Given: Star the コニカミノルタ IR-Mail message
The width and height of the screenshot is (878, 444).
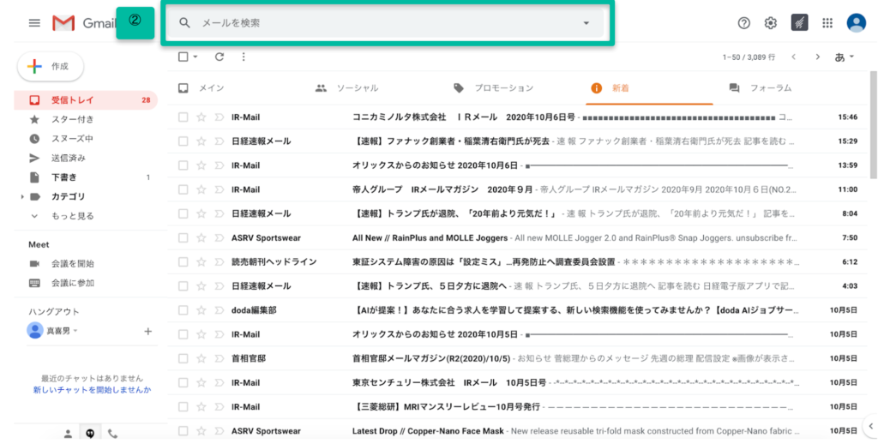Looking at the screenshot, I should (201, 117).
